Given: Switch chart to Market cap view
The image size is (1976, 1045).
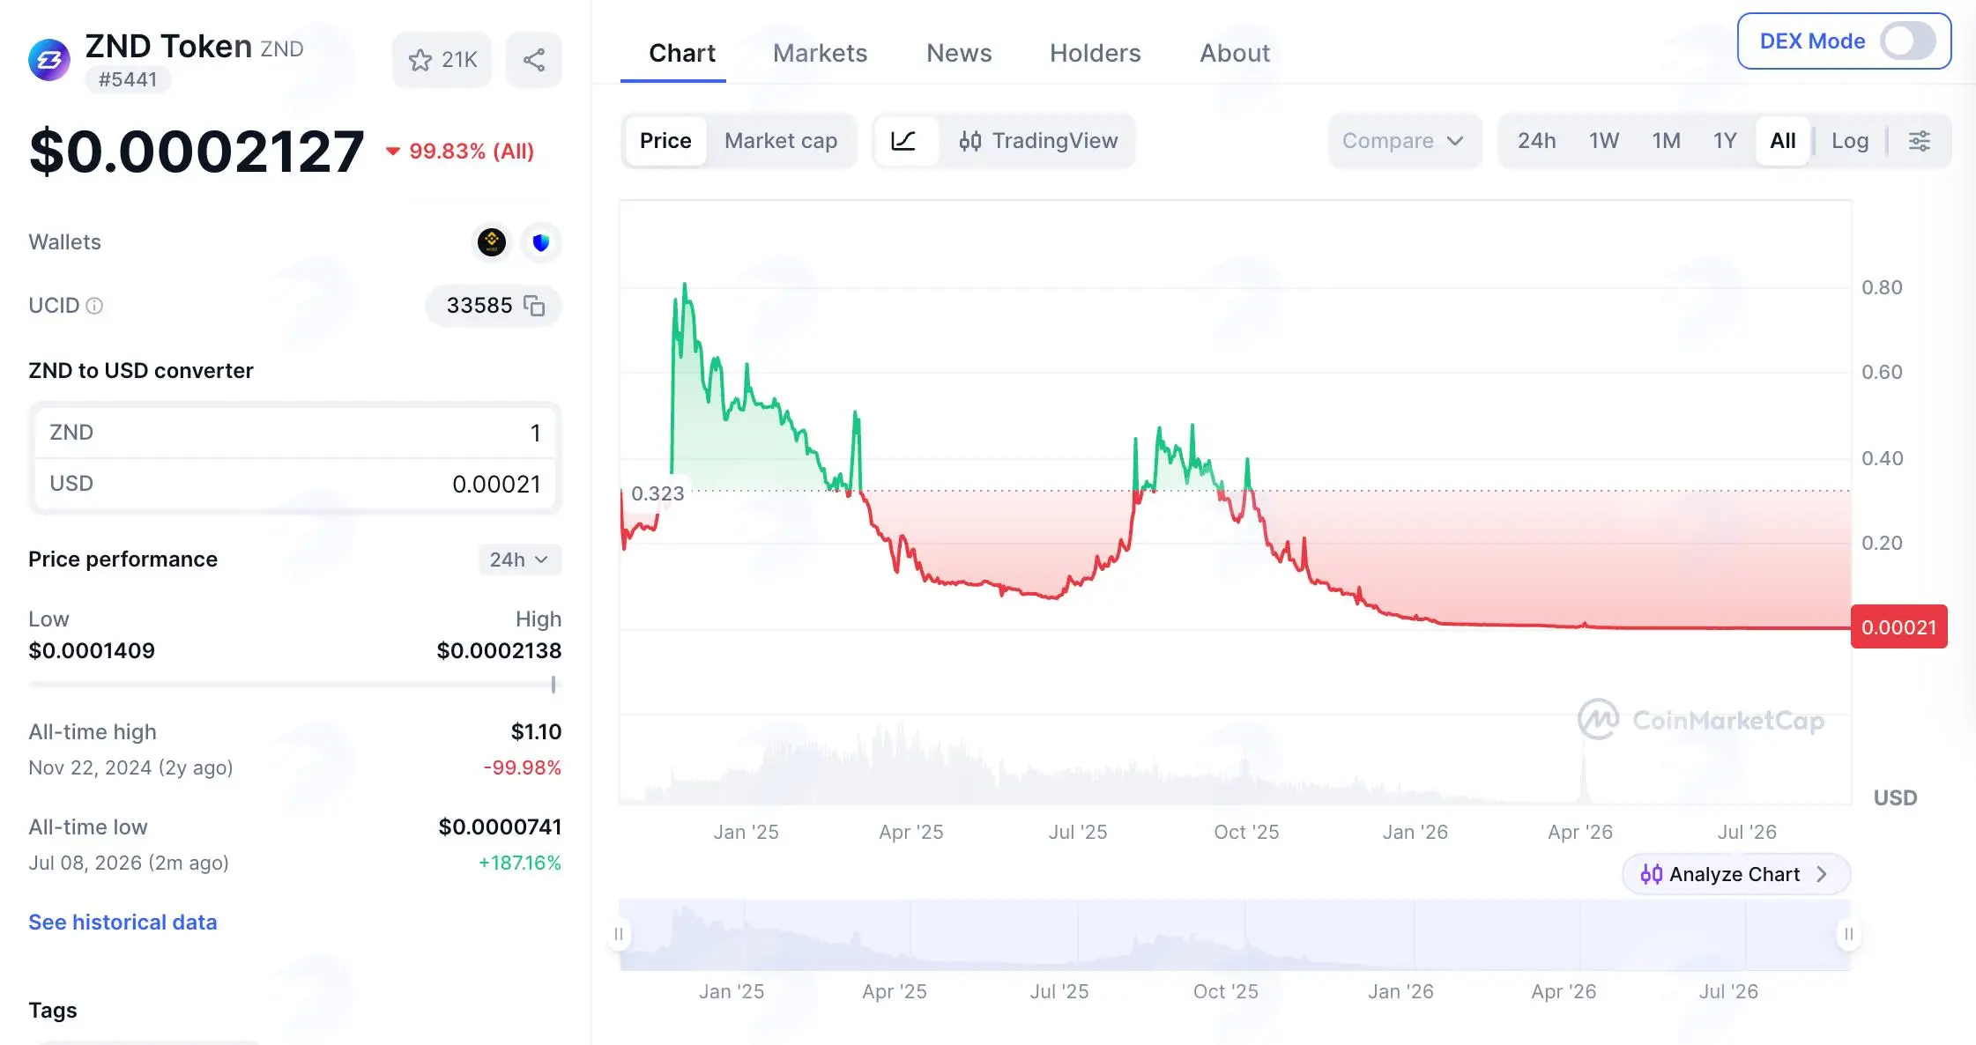Looking at the screenshot, I should [x=781, y=141].
